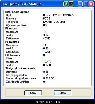This screenshot has height=104, width=95.
Task: Click selected speed value '8 X'
Action: [x=45, y=25]
